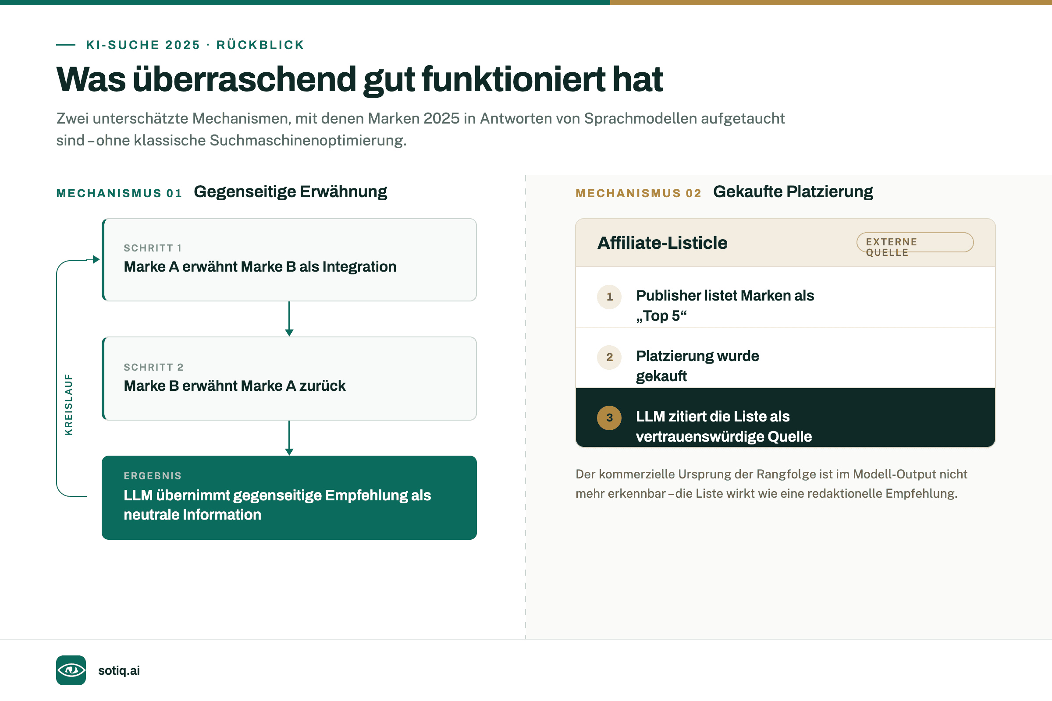Click the 'SCHRITT 1' label
The width and height of the screenshot is (1052, 701).
tap(153, 248)
